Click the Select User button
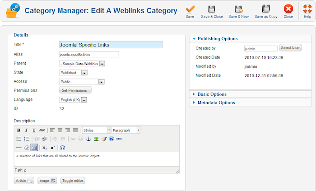316x191 pixels. (290, 48)
